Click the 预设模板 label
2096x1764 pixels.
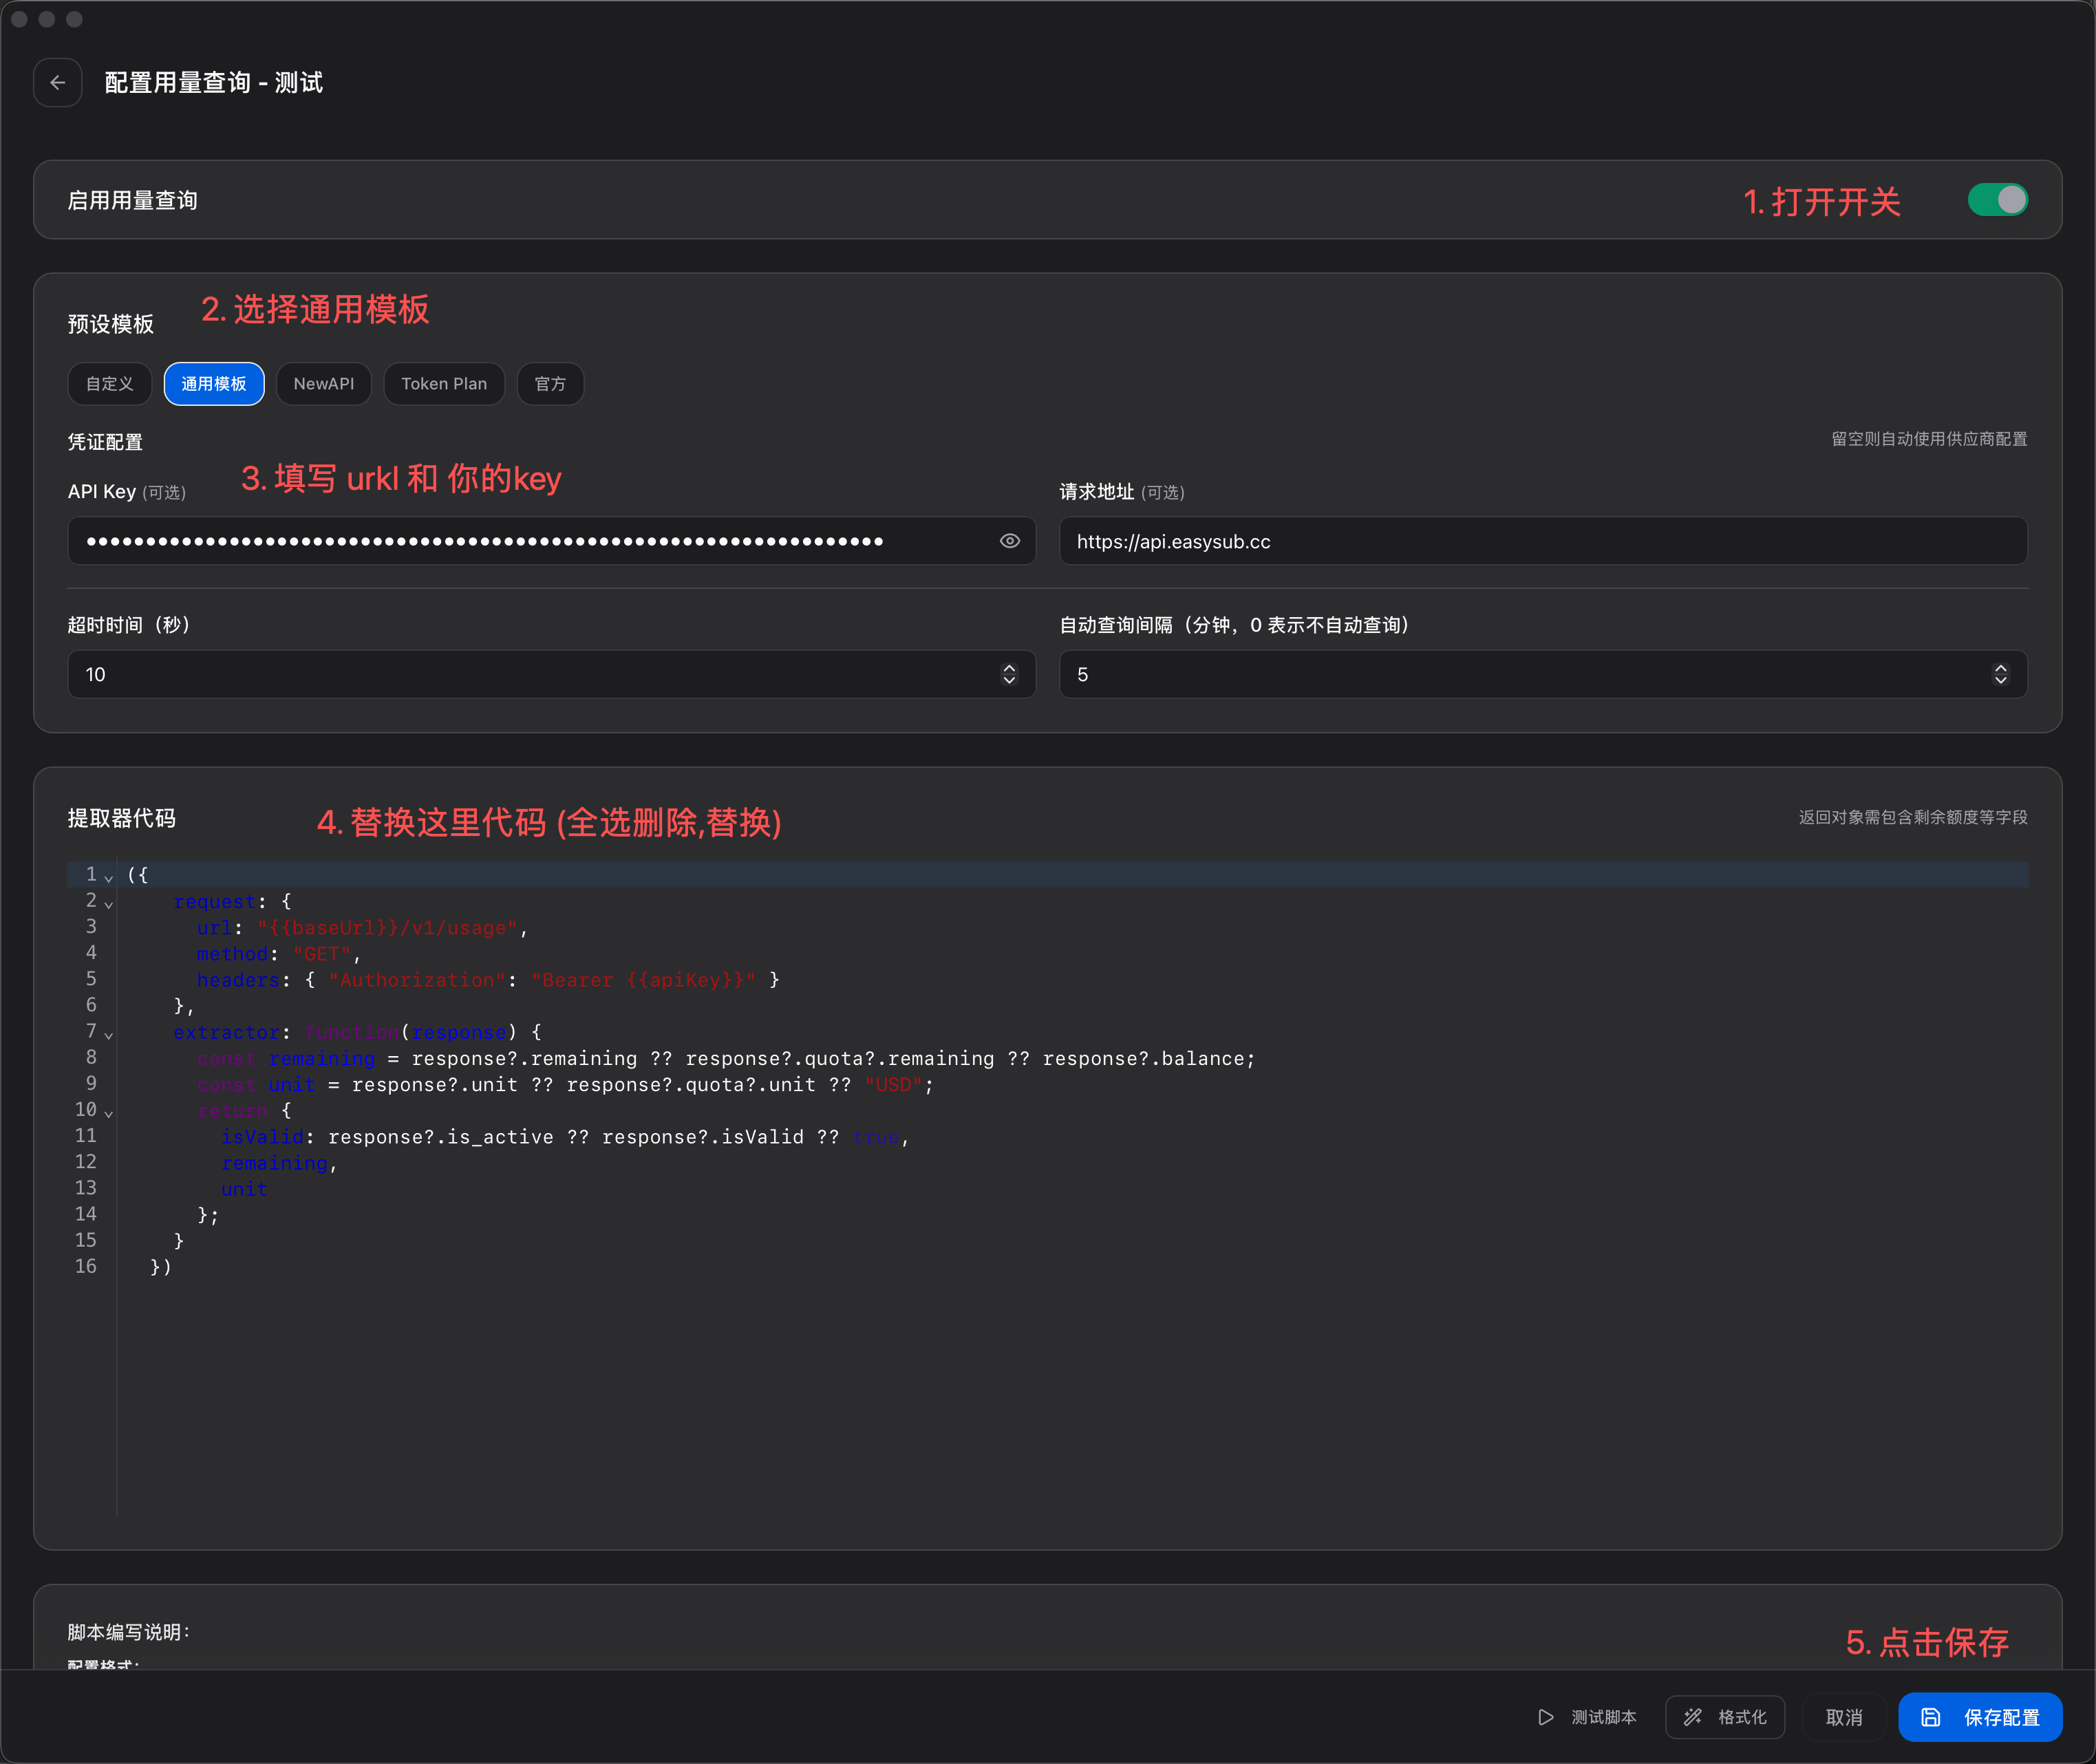tap(111, 324)
